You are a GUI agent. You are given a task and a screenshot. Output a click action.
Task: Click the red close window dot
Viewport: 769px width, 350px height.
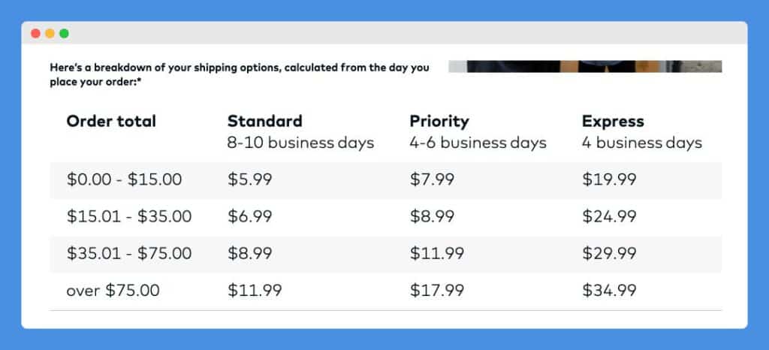click(x=35, y=33)
